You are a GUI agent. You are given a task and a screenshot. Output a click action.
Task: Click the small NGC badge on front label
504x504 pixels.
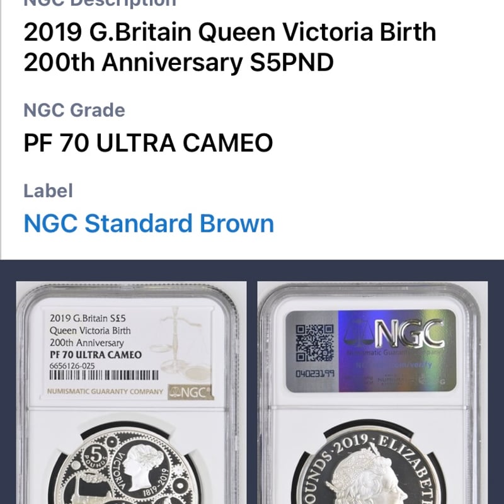[191, 392]
